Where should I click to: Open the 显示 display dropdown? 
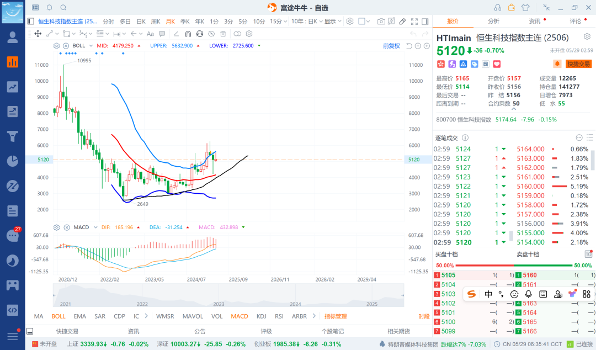tap(333, 22)
